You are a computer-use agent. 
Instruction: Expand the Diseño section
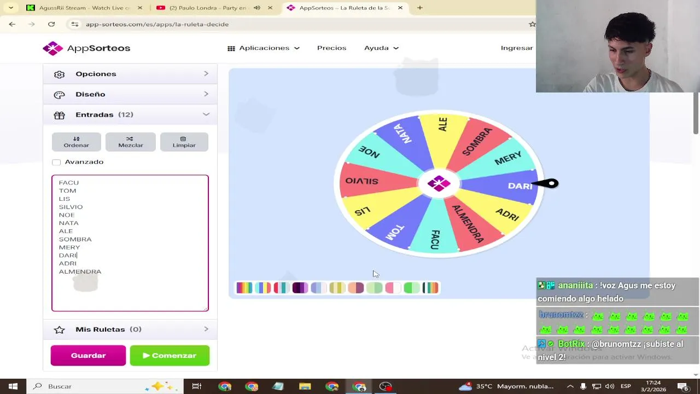coord(130,94)
